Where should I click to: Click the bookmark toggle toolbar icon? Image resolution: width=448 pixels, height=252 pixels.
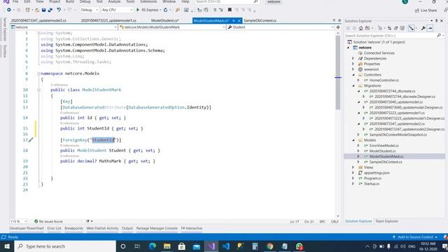point(230,10)
